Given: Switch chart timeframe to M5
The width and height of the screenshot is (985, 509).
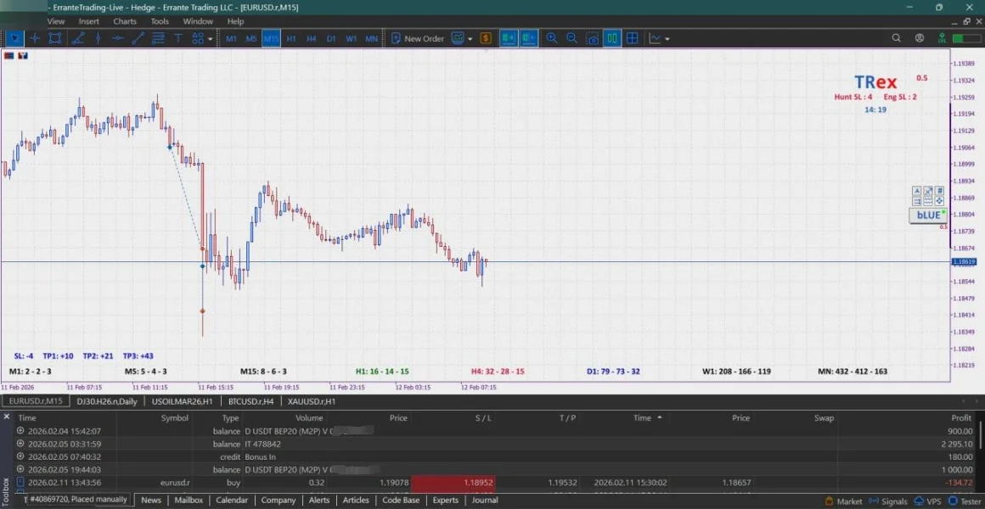Looking at the screenshot, I should pos(251,38).
